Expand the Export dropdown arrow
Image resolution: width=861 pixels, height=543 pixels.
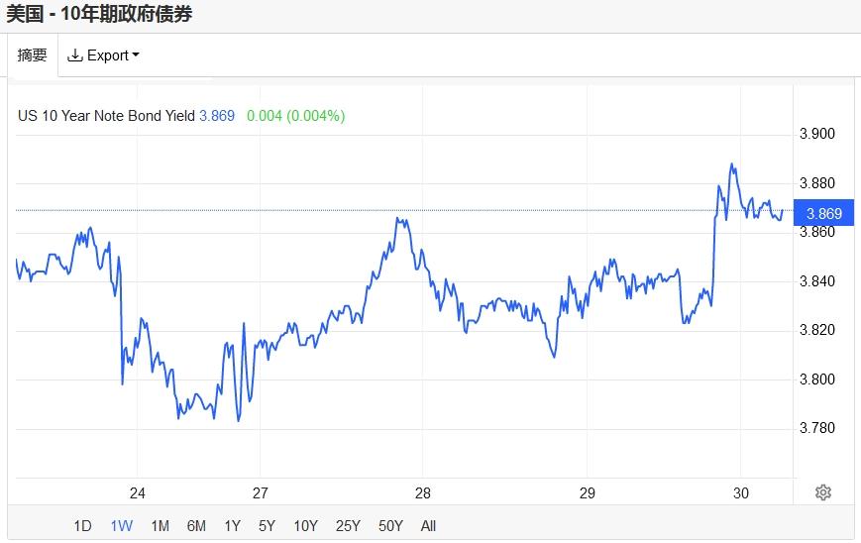136,54
